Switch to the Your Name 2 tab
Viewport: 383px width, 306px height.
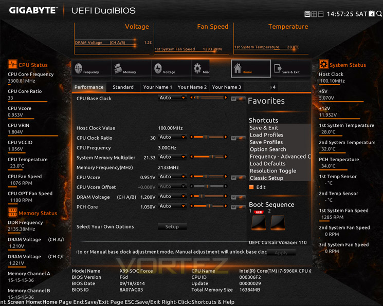[192, 87]
